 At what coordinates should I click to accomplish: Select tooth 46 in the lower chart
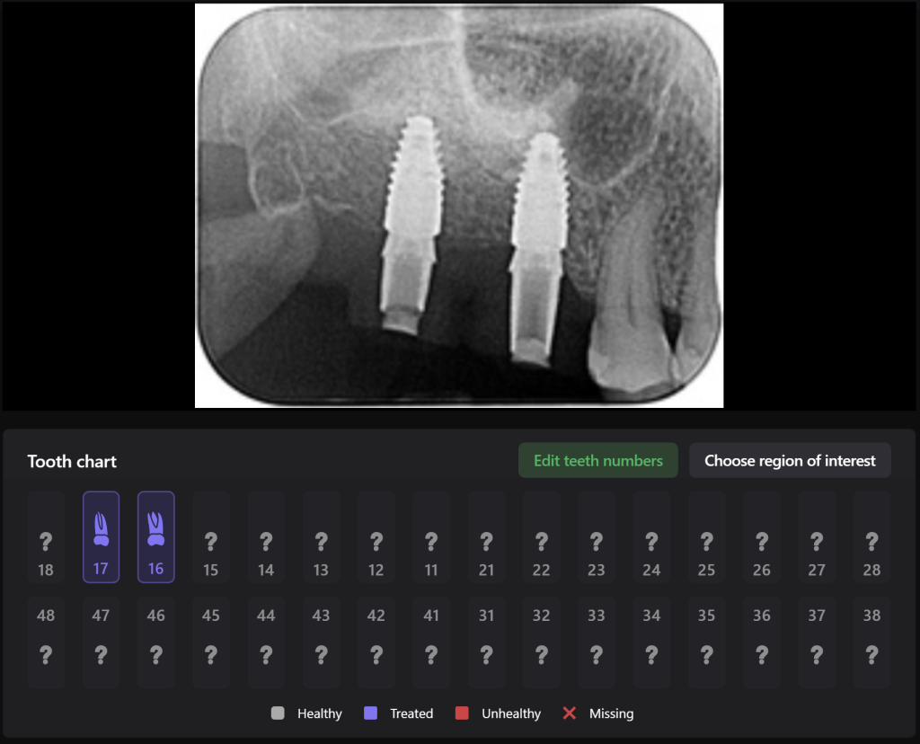[156, 641]
